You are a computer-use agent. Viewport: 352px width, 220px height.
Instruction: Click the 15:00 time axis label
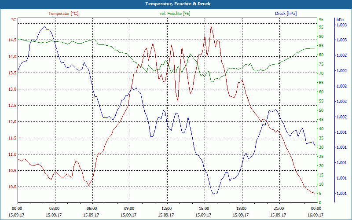point(203,208)
